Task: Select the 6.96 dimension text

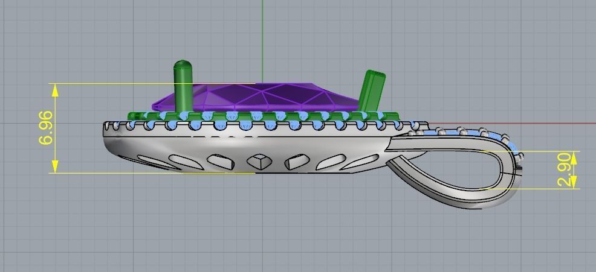Action: [45, 128]
